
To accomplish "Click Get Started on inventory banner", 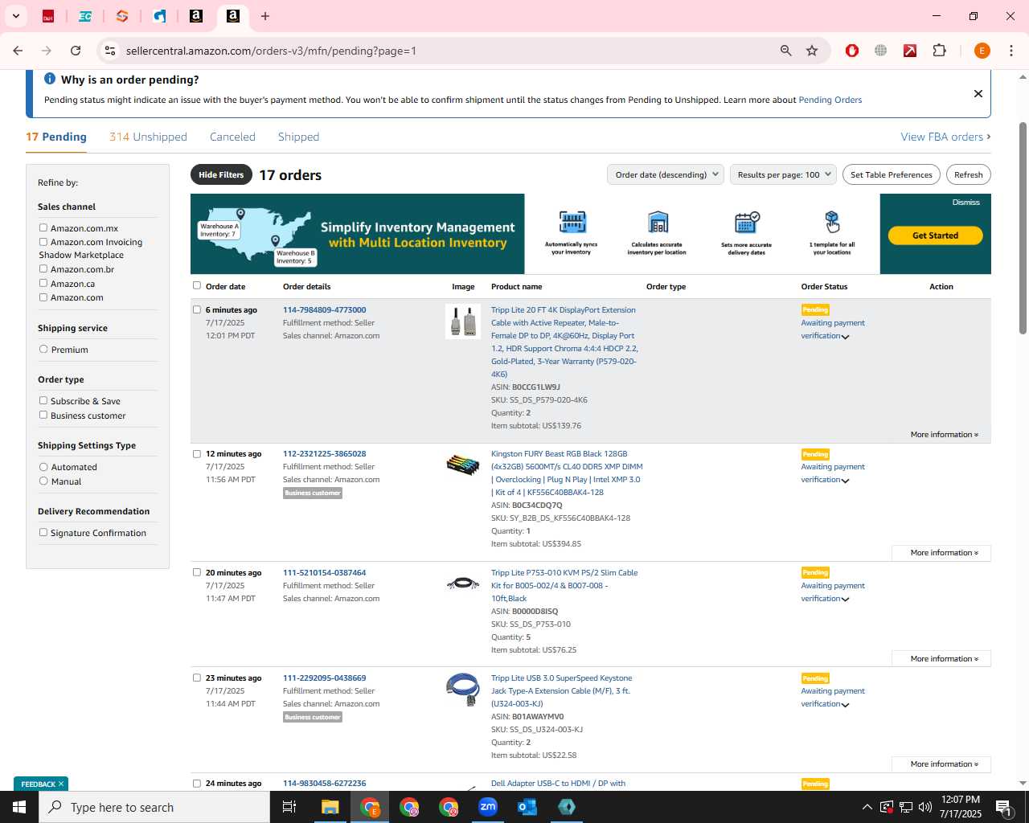I will [935, 235].
